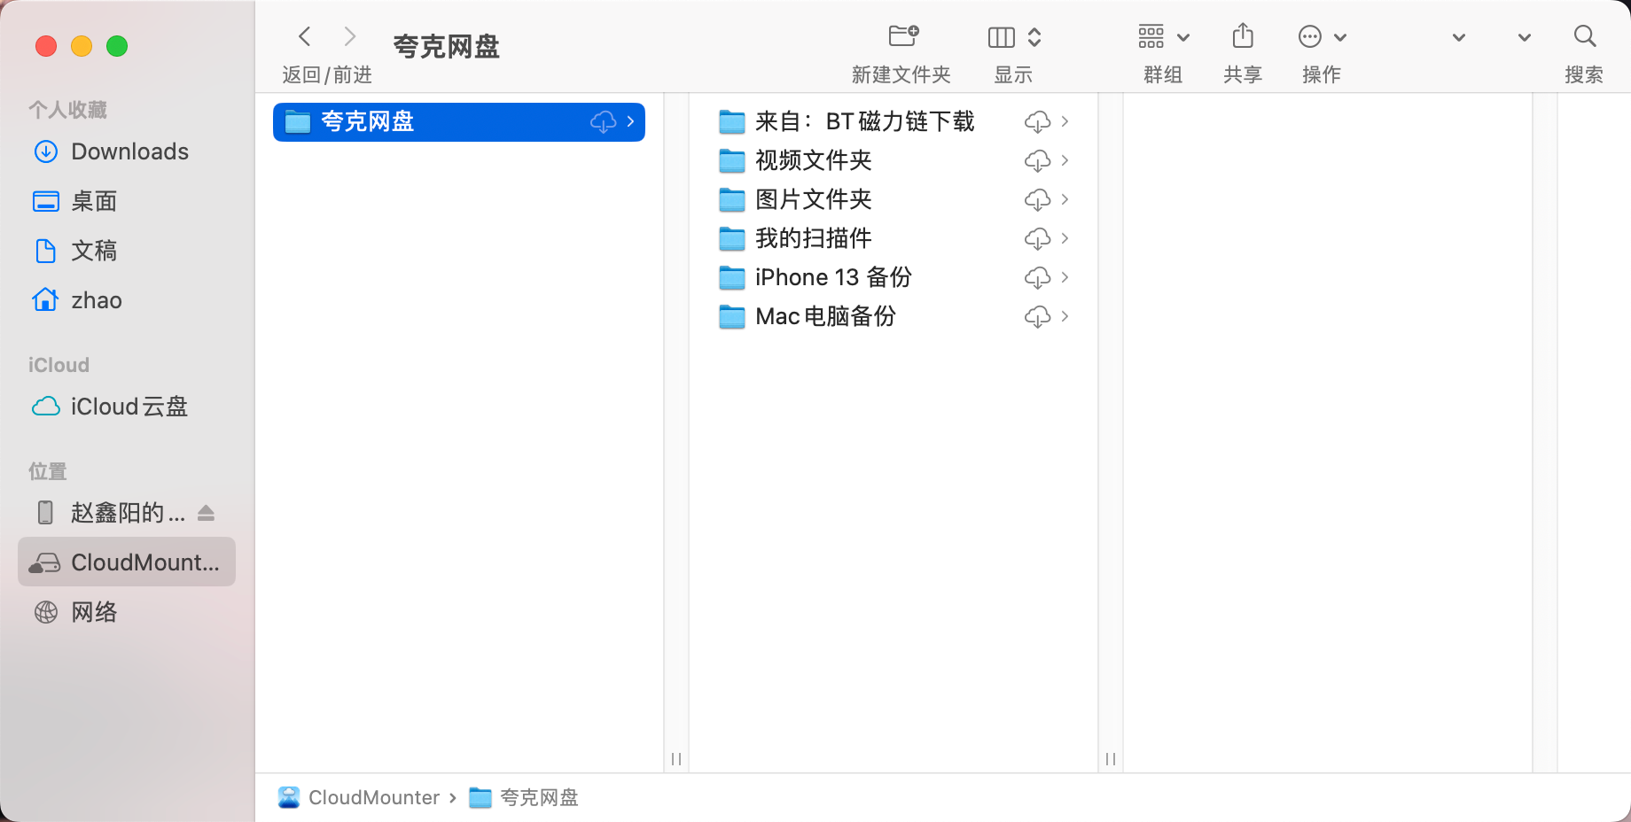This screenshot has height=822, width=1631.
Task: Click the second toolbar overflow chevron
Action: 1525,37
